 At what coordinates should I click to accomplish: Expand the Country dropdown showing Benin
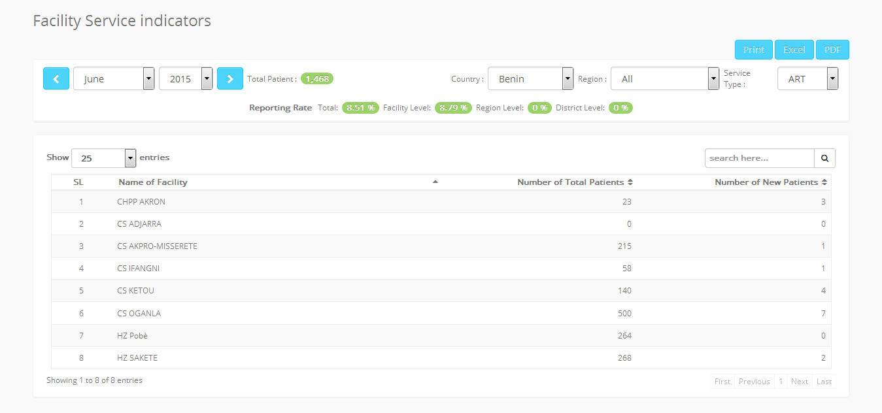[x=531, y=78]
